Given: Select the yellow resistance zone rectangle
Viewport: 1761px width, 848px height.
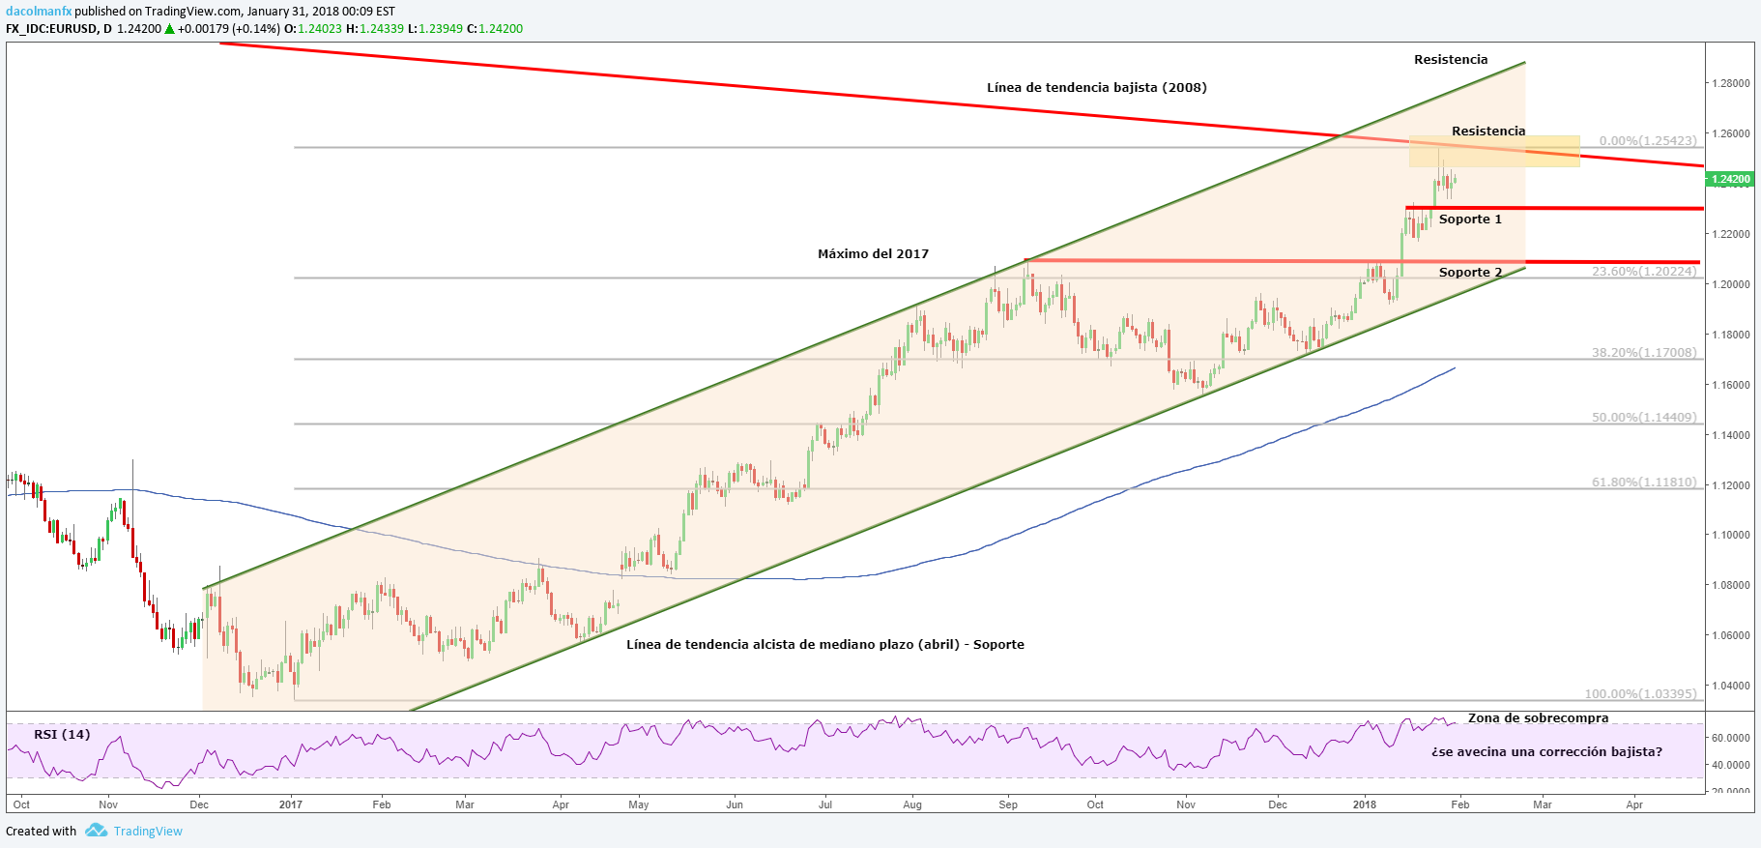Looking at the screenshot, I should 1494,152.
